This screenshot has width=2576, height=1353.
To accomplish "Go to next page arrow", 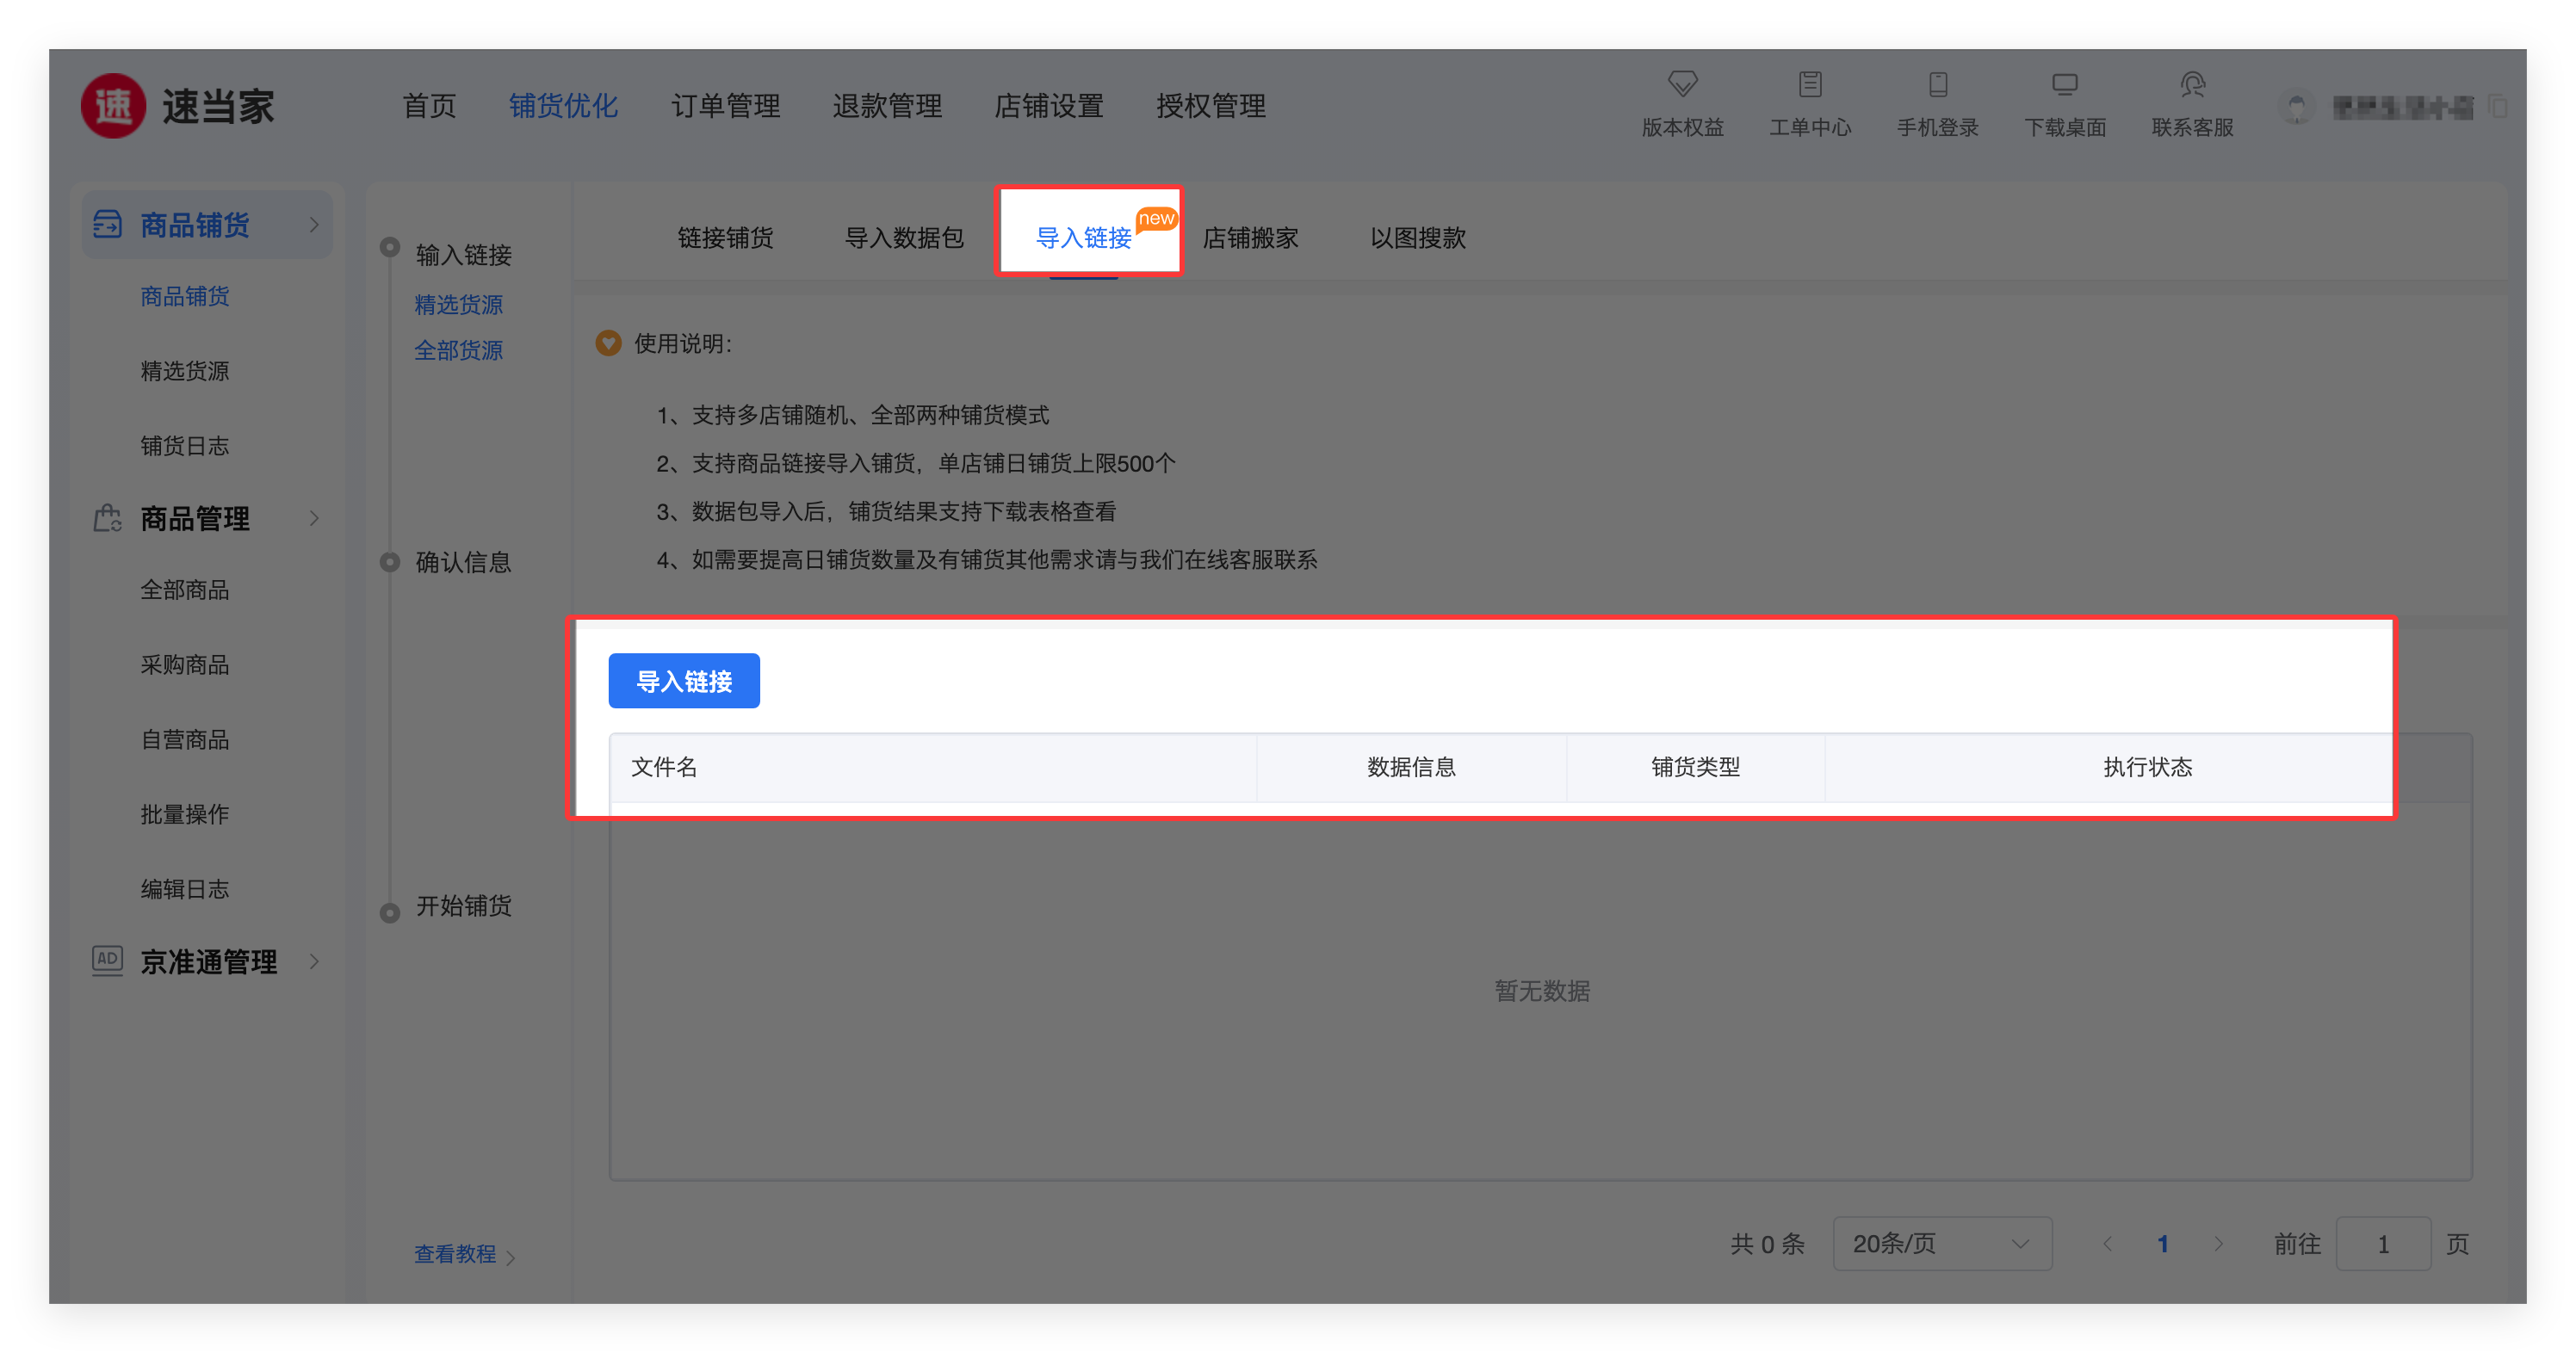I will tap(2218, 1243).
